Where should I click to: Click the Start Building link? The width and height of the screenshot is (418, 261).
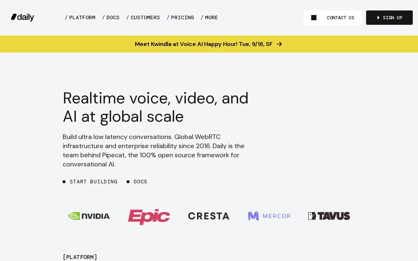click(x=90, y=182)
